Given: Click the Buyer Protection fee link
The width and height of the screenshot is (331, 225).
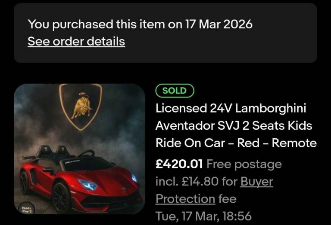Looking at the screenshot, I should click(256, 182).
